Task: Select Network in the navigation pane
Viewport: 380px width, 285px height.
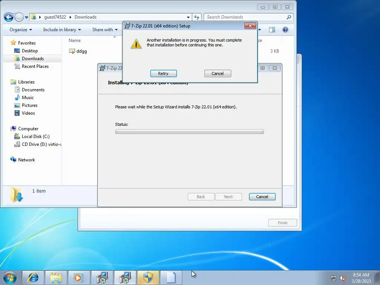Action: [26, 160]
